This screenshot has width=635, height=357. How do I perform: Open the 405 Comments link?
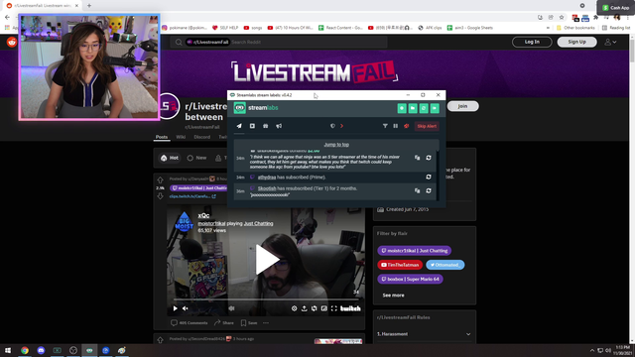[190, 323]
